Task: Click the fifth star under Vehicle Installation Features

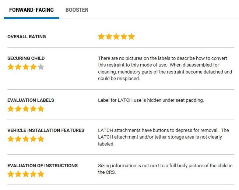Action: [x=41, y=139]
